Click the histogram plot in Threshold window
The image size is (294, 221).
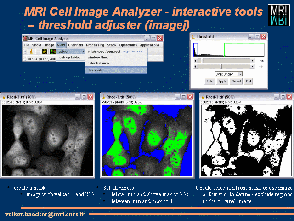point(229,50)
